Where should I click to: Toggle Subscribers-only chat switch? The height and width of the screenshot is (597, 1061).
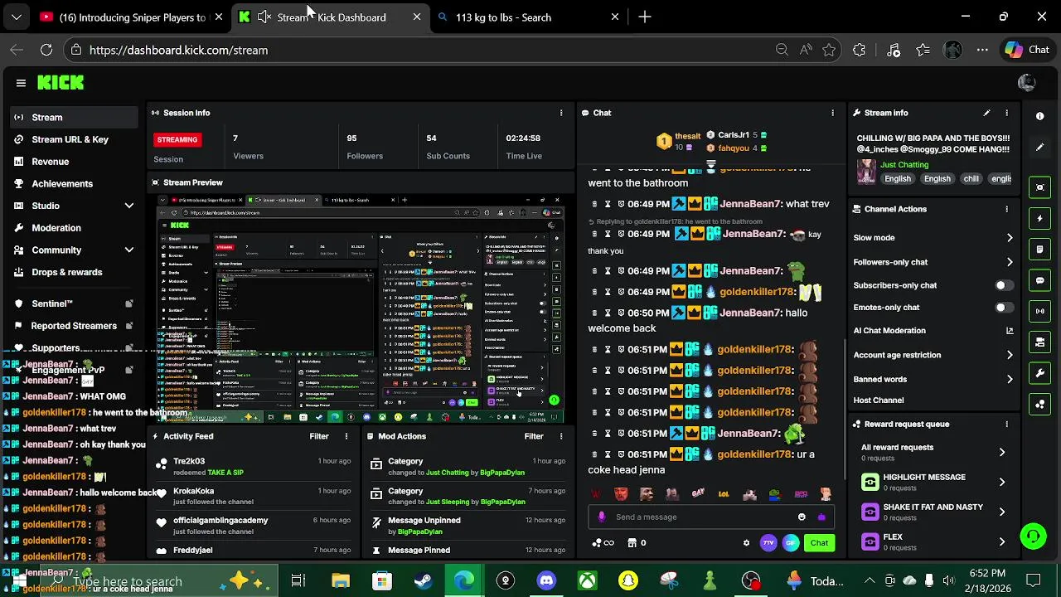pos(1003,285)
